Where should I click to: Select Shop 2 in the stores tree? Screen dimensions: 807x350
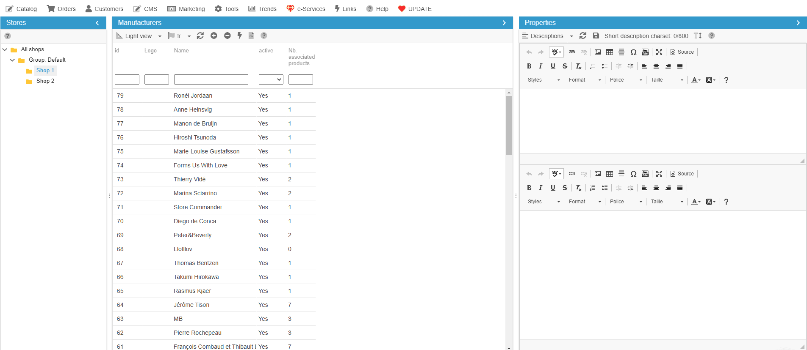point(45,81)
